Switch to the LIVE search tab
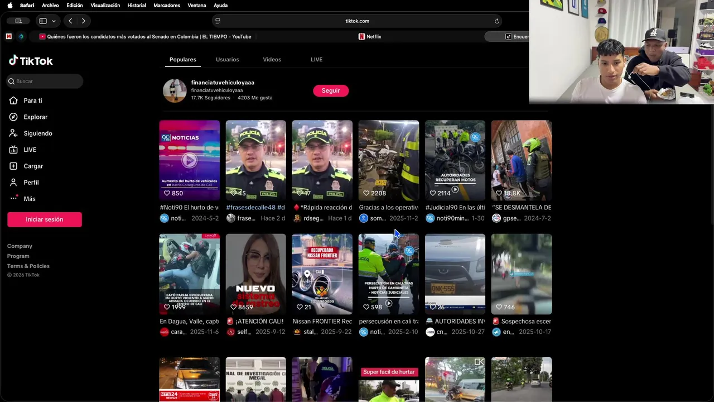Viewport: 714px width, 402px height. (317, 59)
